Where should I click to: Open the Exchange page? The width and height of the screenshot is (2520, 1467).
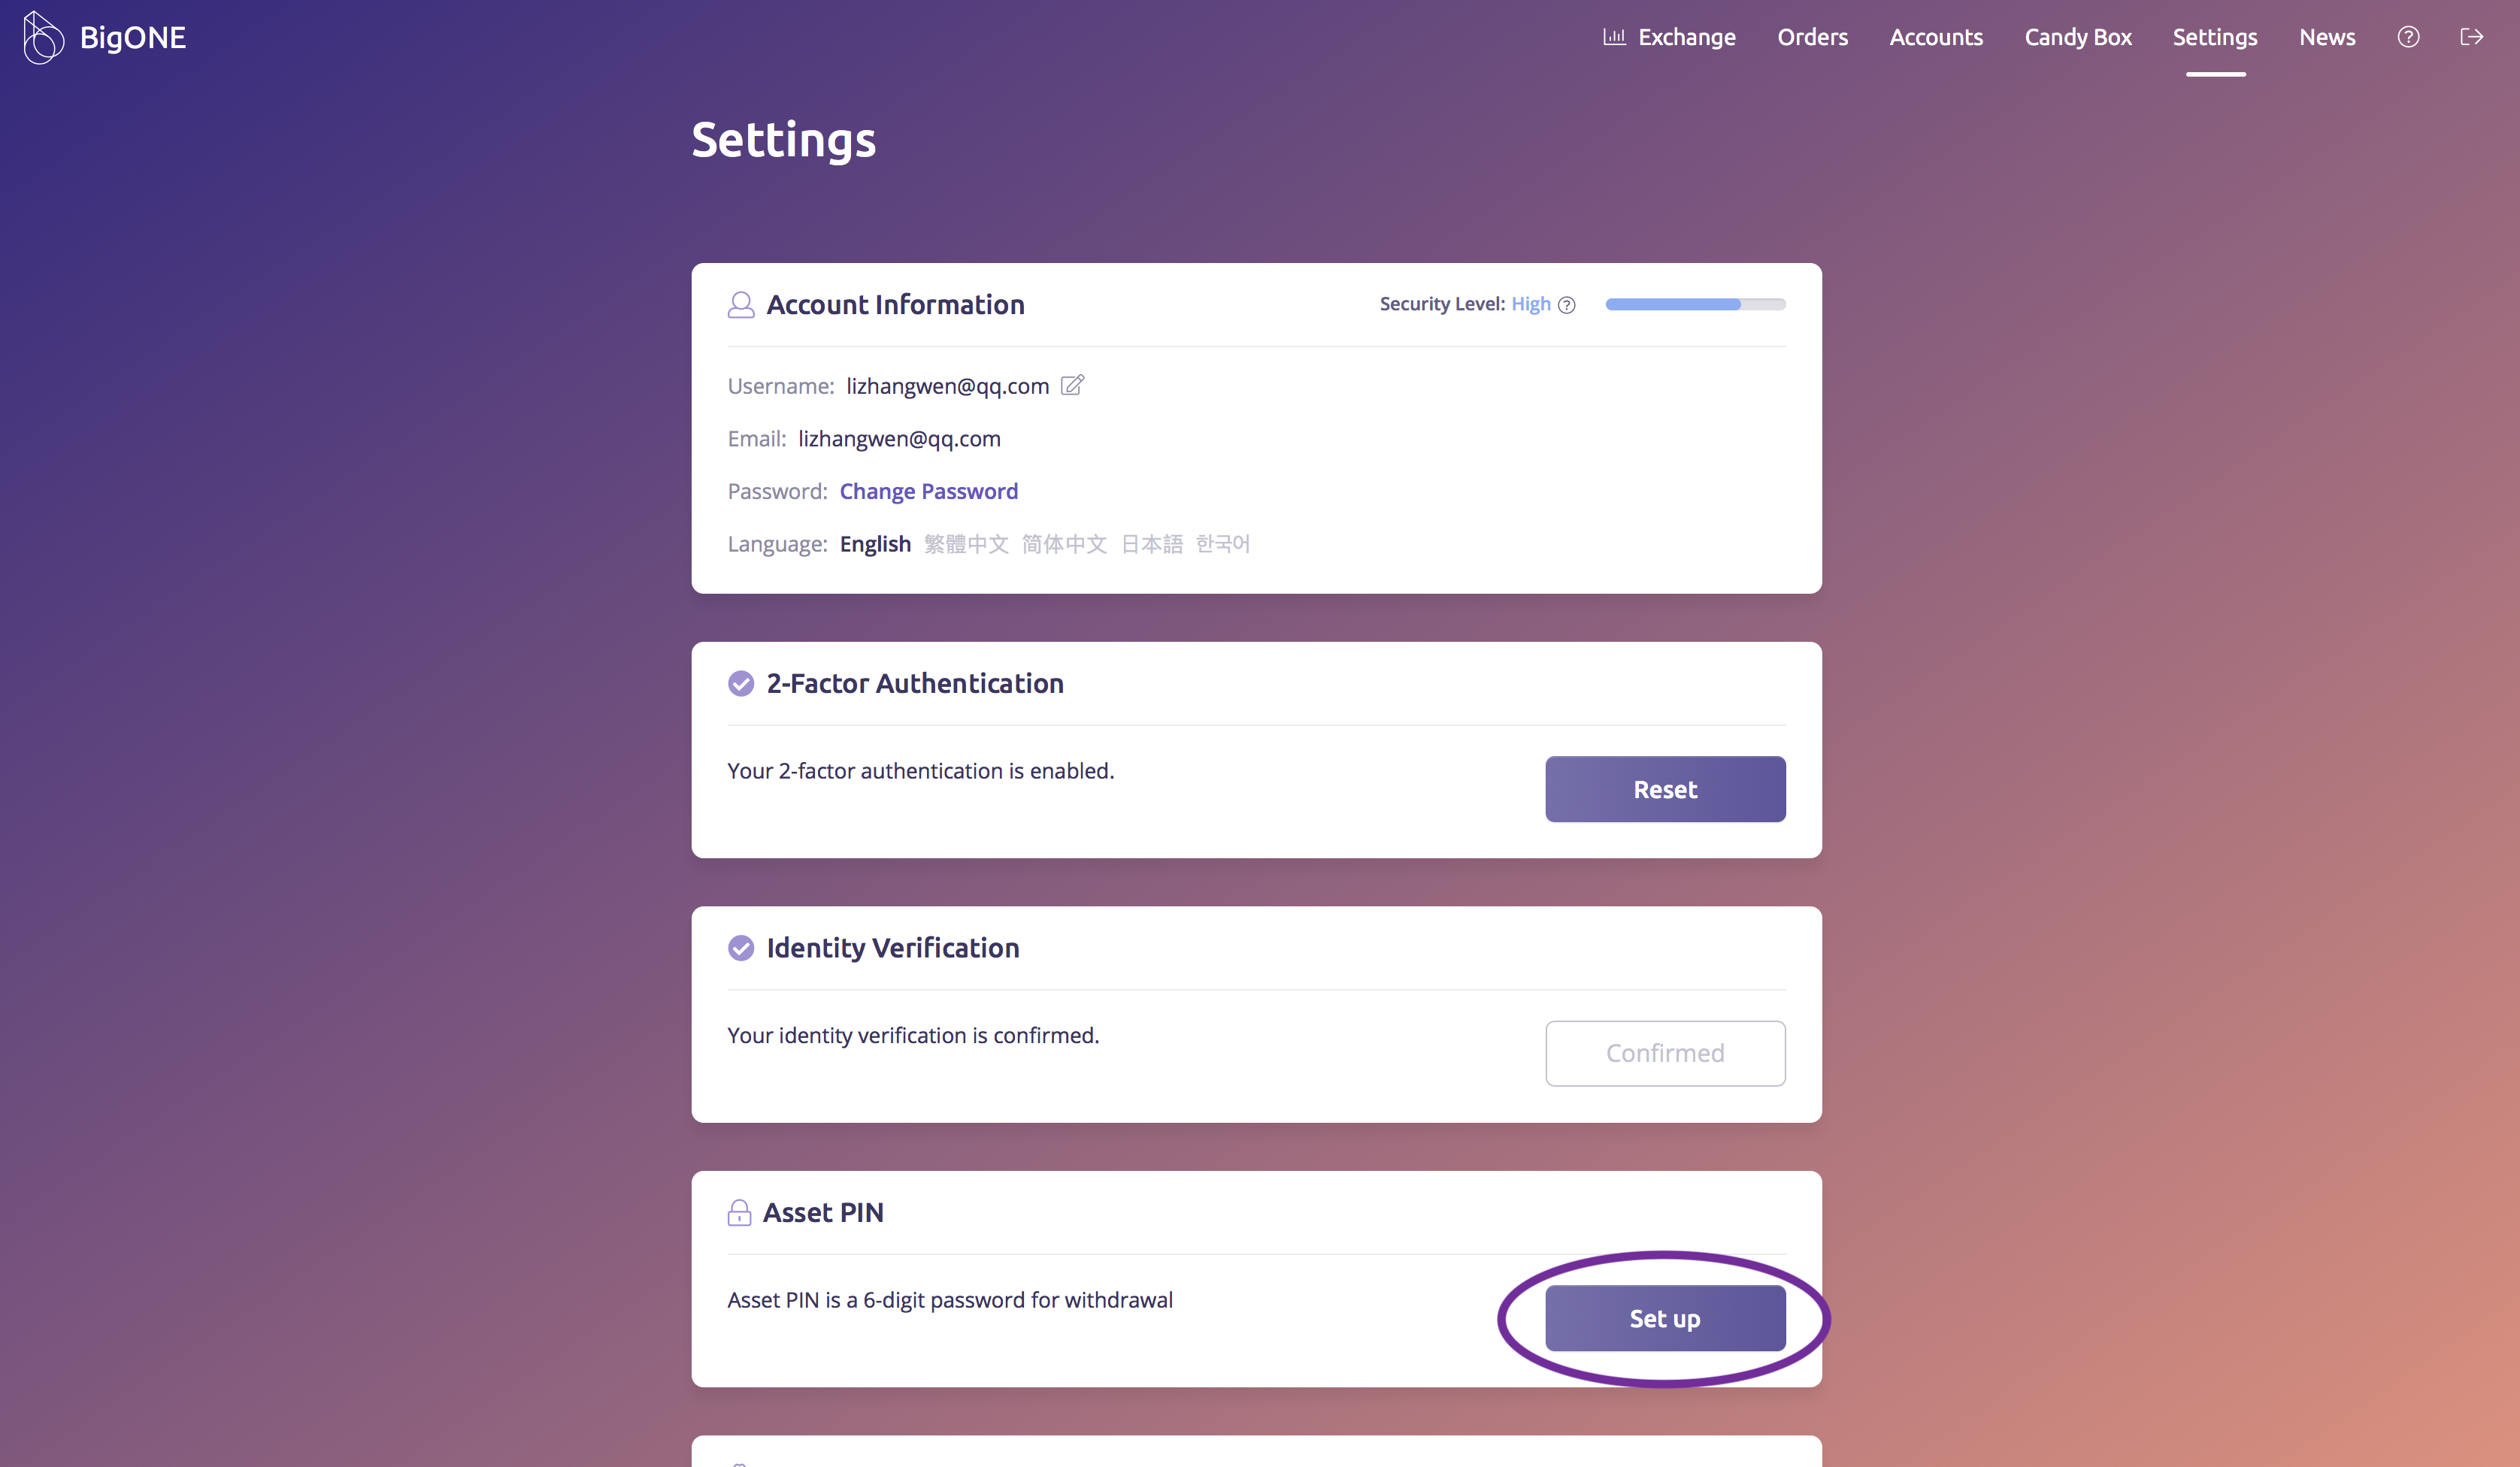coord(1669,37)
